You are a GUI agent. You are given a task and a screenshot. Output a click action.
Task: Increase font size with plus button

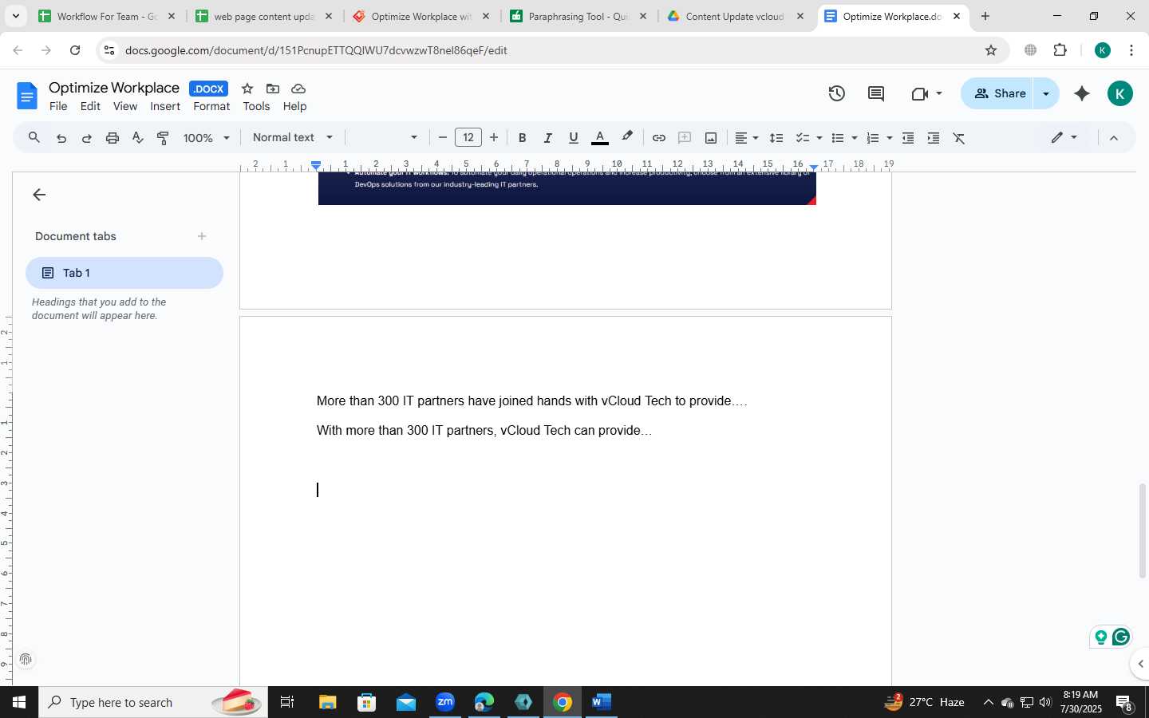pos(495,138)
